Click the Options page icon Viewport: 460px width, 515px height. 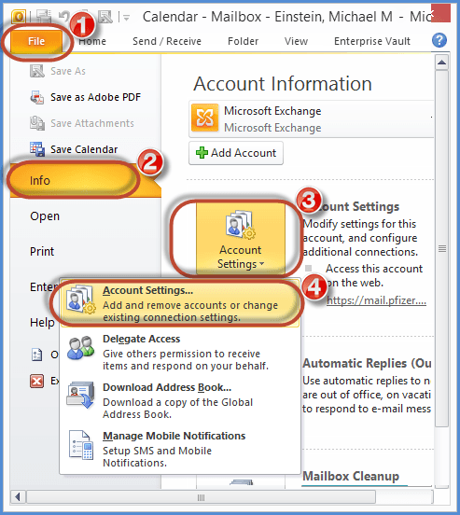click(x=36, y=355)
